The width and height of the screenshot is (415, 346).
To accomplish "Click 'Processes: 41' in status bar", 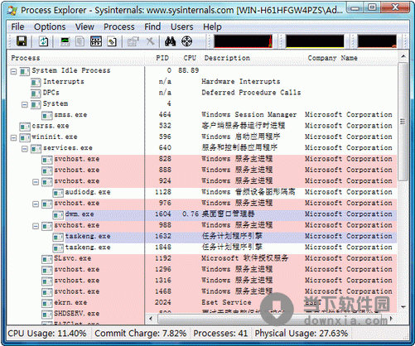I will (x=220, y=334).
